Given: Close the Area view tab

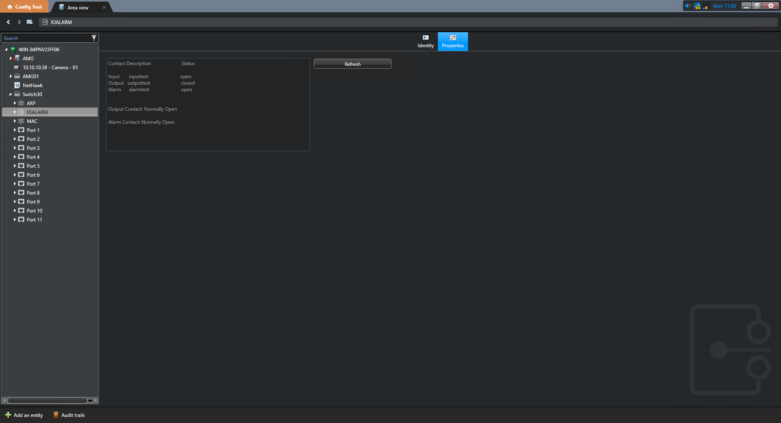Looking at the screenshot, I should (x=104, y=7).
